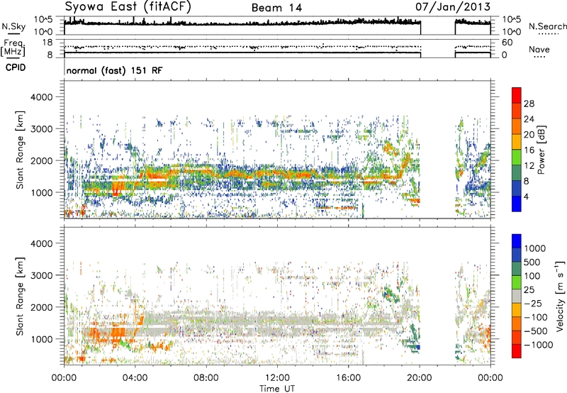Select the sky noise strip plot

coord(277,26)
